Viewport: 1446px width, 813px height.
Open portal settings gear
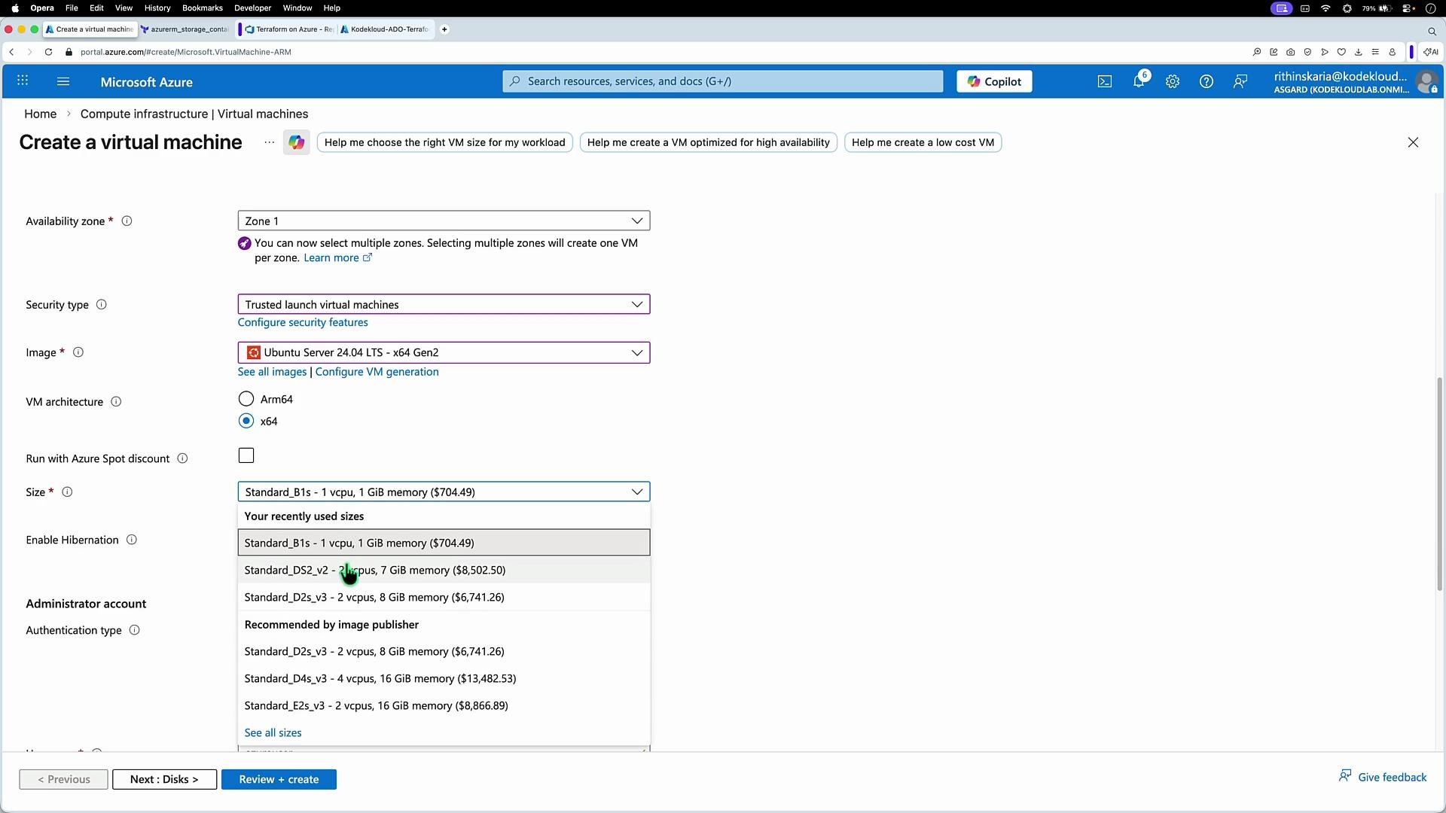tap(1173, 81)
